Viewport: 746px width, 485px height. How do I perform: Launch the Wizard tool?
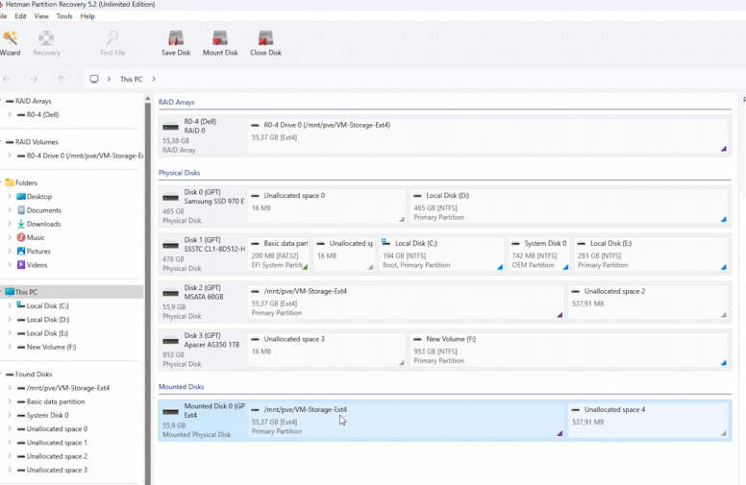click(10, 43)
